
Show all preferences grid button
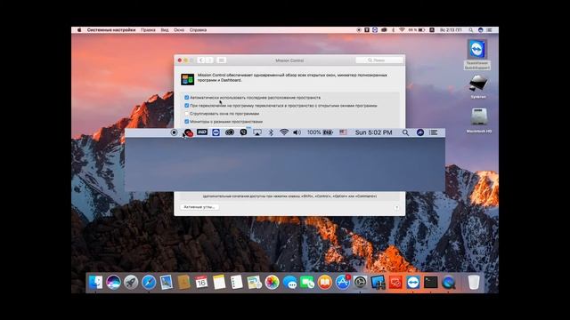tap(222, 60)
